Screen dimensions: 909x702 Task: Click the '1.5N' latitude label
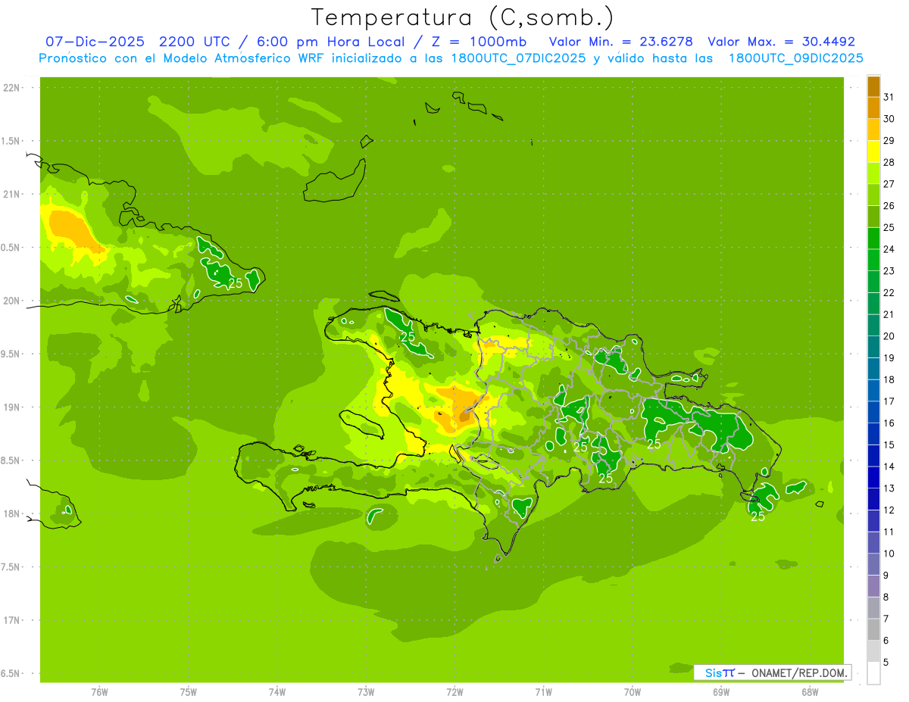(x=11, y=141)
